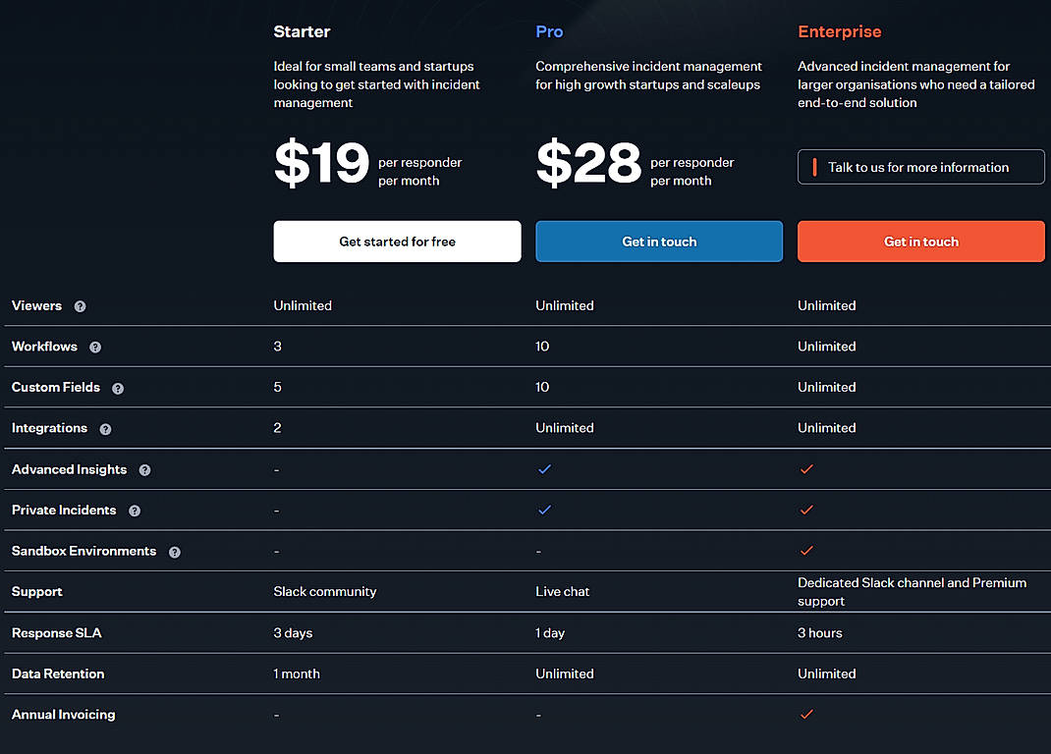
Task: Select the Starter plan heading
Action: [302, 31]
